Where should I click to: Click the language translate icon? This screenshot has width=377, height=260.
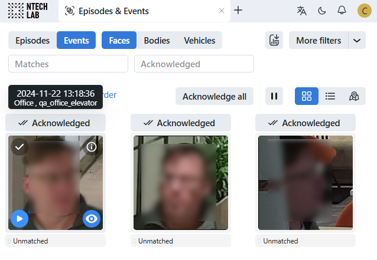coord(302,11)
